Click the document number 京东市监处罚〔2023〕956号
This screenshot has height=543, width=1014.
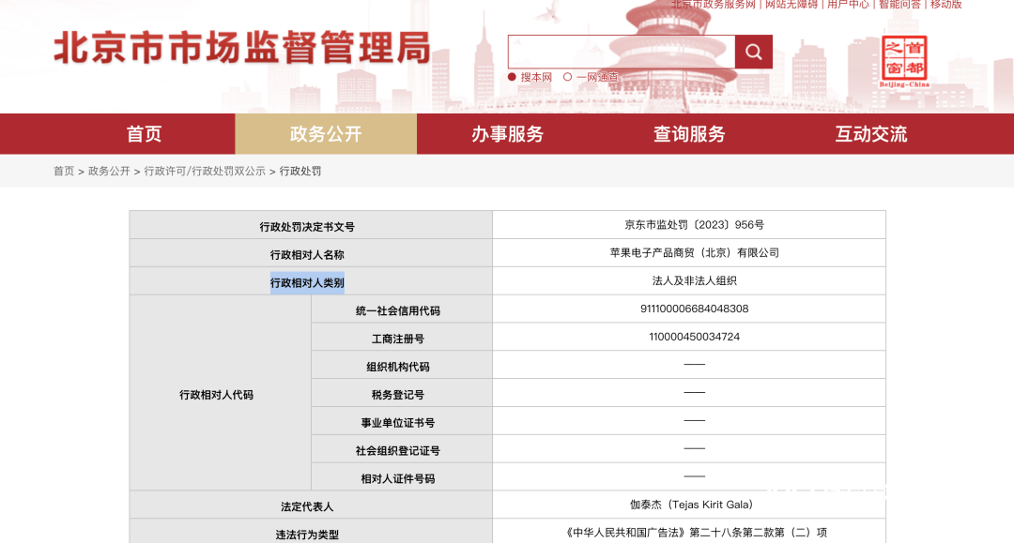tap(694, 225)
